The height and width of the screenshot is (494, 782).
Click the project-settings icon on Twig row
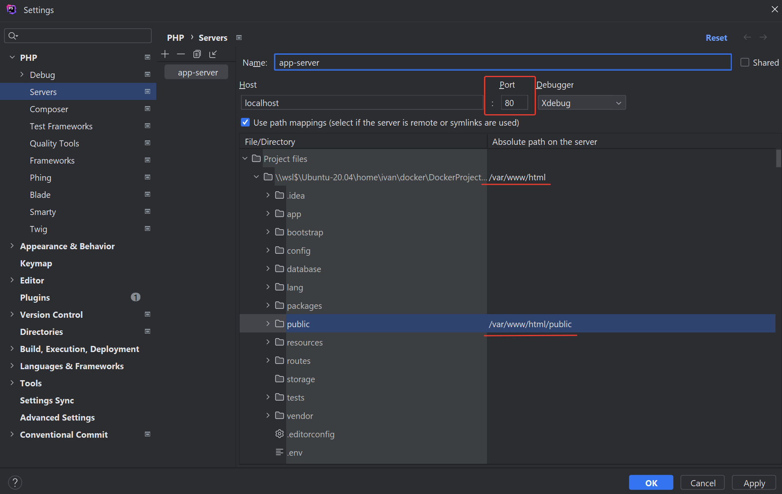147,228
